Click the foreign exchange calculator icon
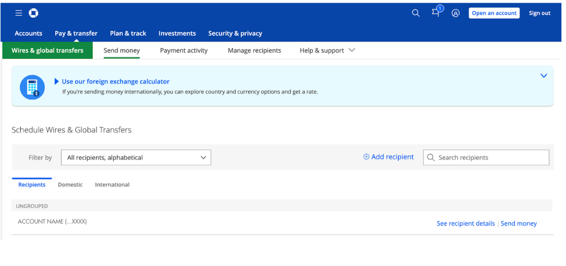This screenshot has width=566, height=266. point(32,86)
